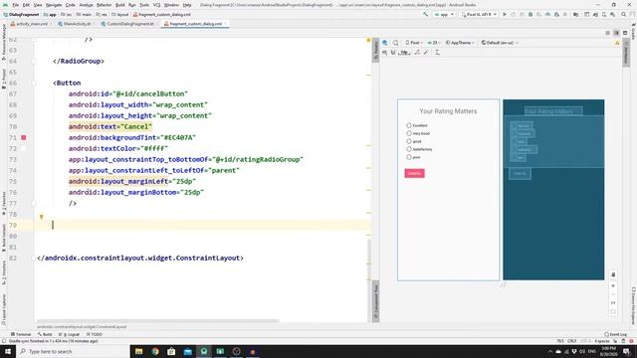The image size is (637, 358).
Task: Open the Default (en-us) locale dropdown
Action: point(500,43)
